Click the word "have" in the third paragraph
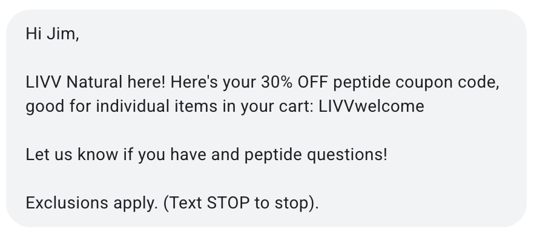This screenshot has height=232, width=534. point(188,155)
